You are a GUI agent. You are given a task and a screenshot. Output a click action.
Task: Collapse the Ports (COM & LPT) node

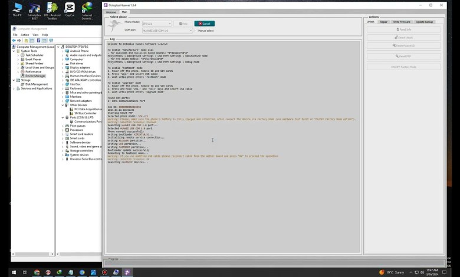coord(63,117)
